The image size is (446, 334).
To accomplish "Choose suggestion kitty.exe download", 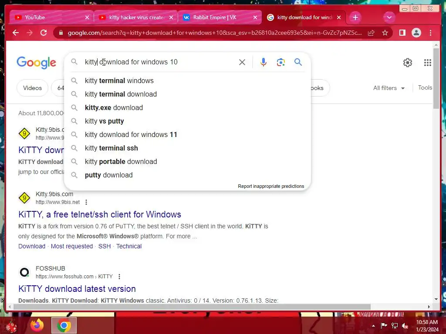I will tap(187, 108).
